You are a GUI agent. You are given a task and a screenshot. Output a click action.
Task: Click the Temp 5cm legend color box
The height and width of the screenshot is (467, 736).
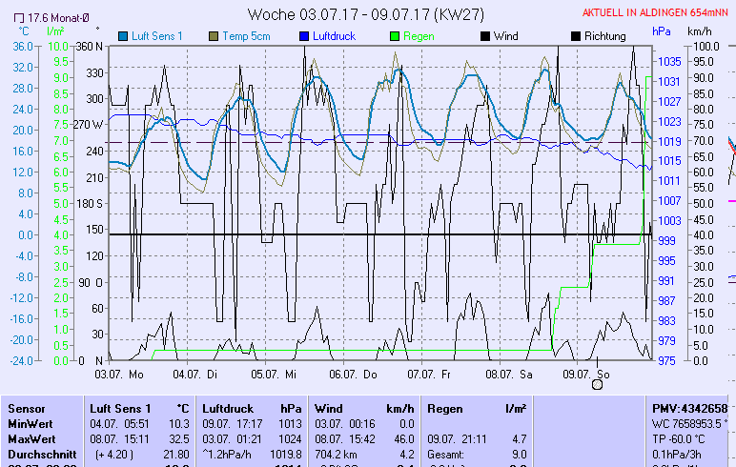(x=215, y=36)
